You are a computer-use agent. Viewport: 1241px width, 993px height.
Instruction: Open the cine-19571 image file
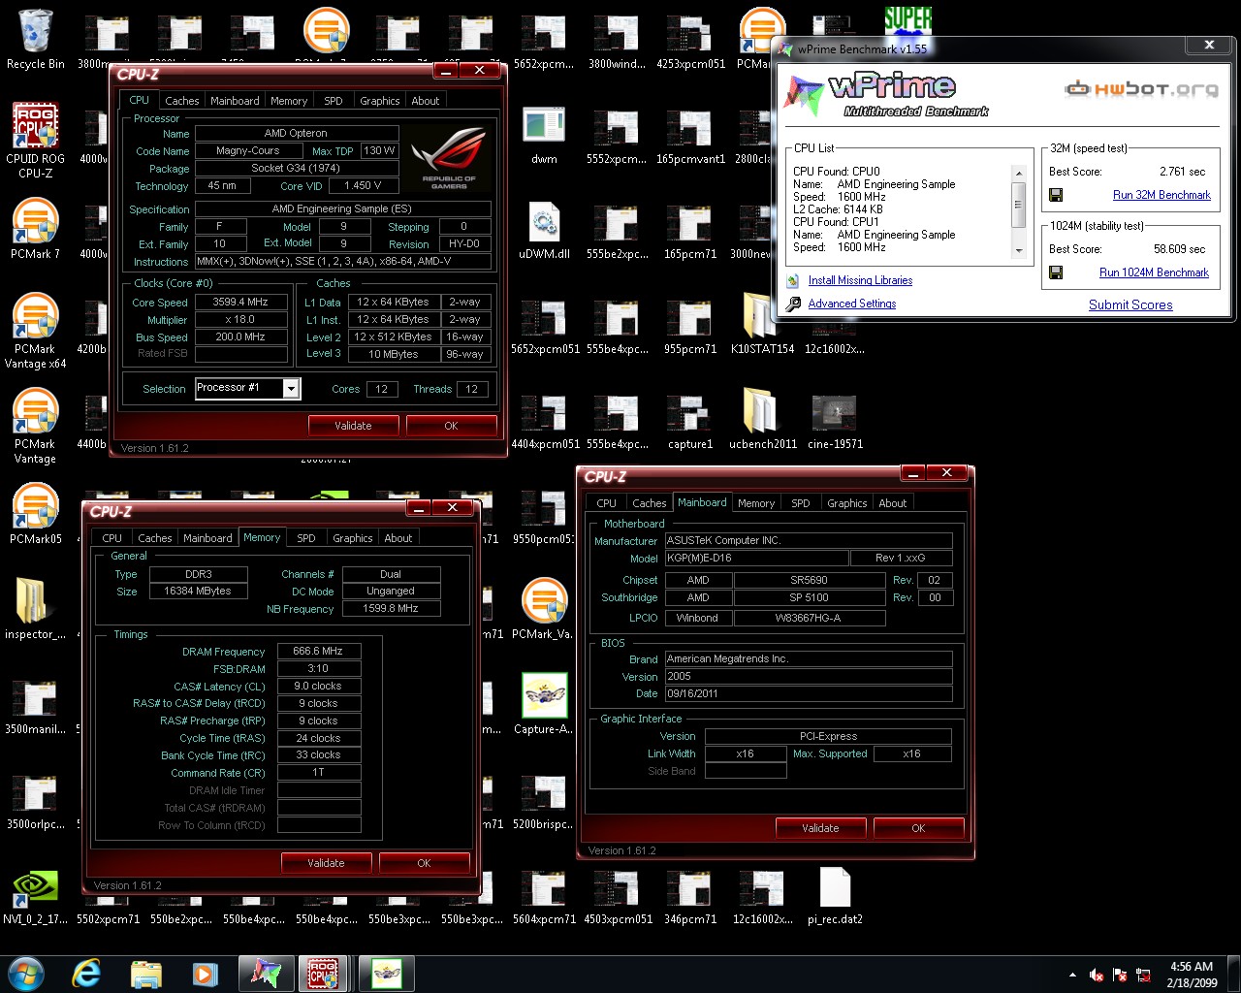[834, 419]
